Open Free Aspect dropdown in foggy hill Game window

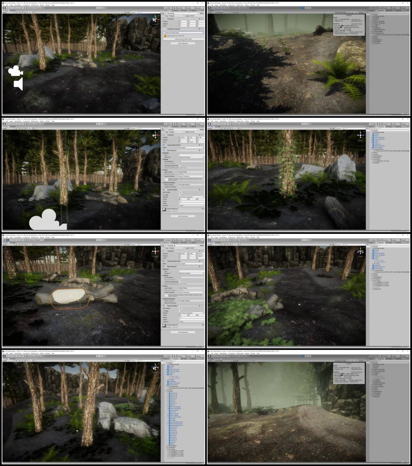(x=223, y=360)
